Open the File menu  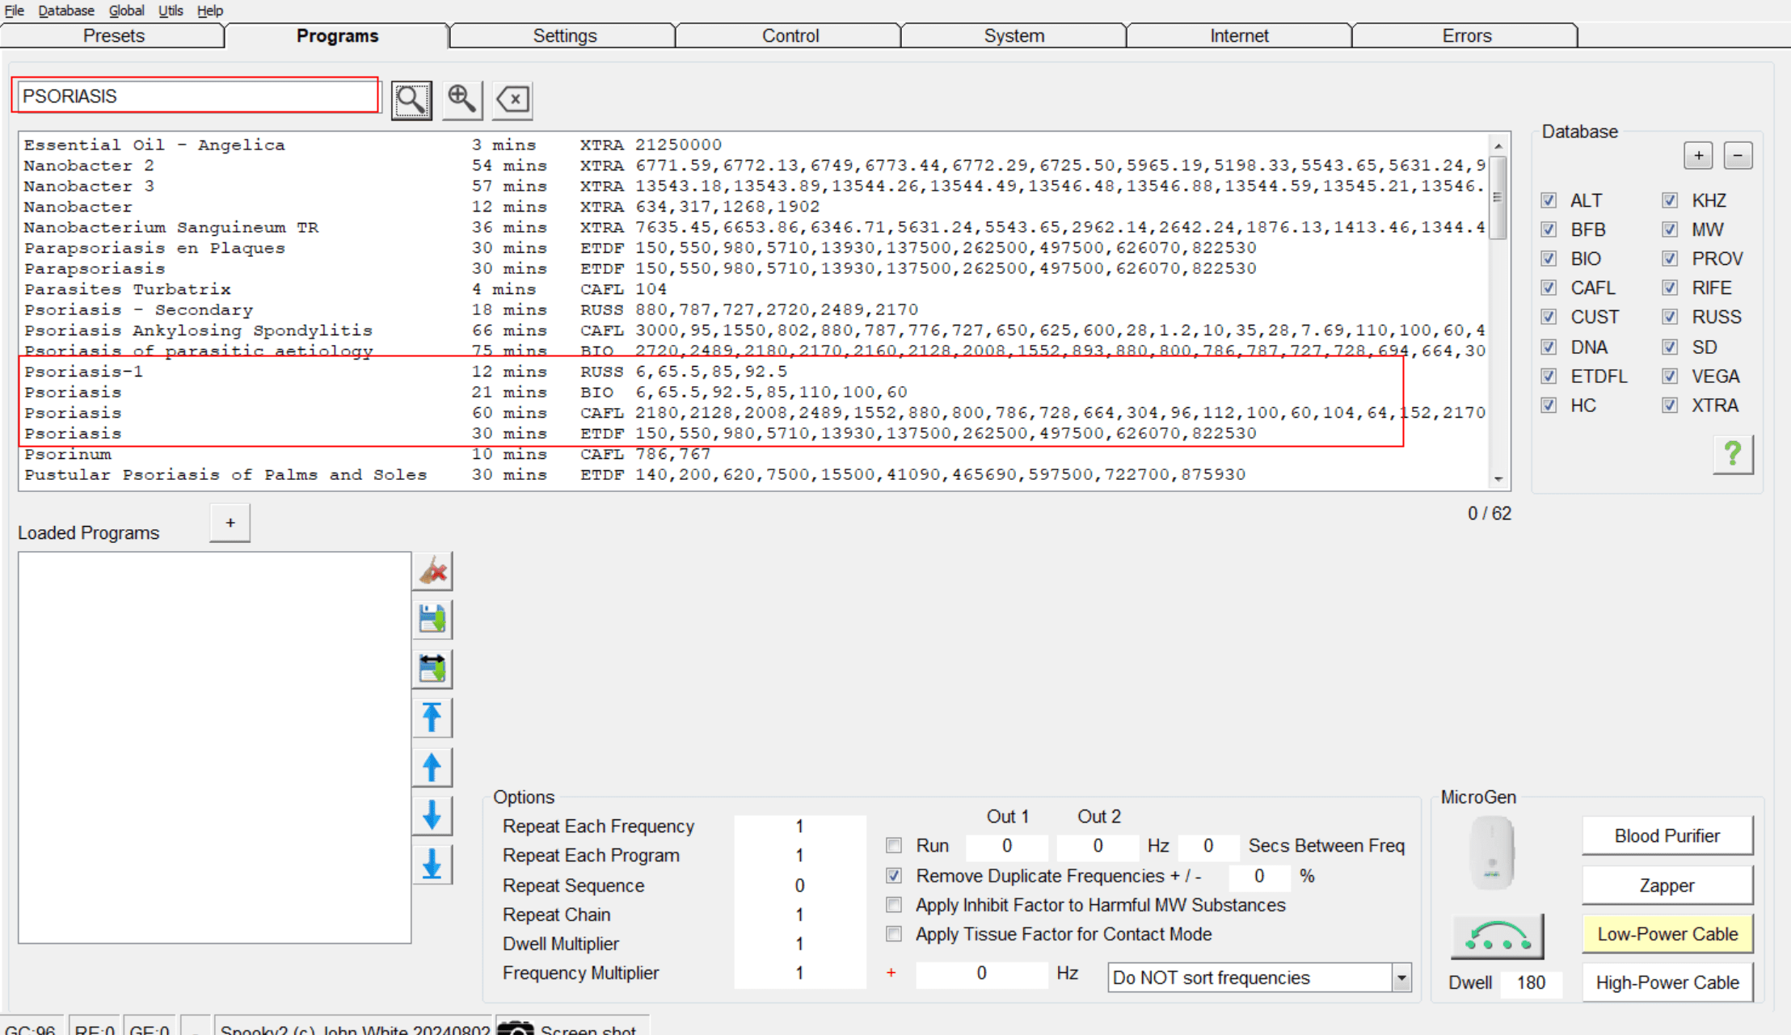tap(15, 11)
